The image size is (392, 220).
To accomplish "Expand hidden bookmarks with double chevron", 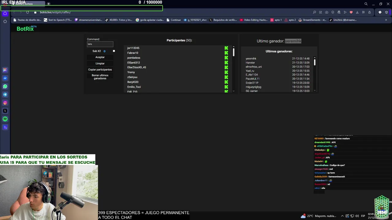I will [x=386, y=20].
